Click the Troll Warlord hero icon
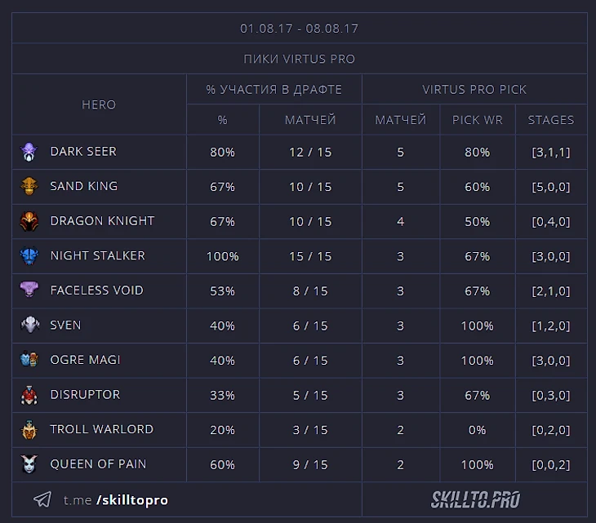Screen dimensions: 596x523 [29, 429]
